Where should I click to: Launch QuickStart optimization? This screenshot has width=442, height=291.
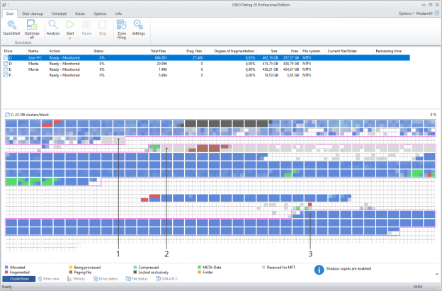tap(11, 28)
